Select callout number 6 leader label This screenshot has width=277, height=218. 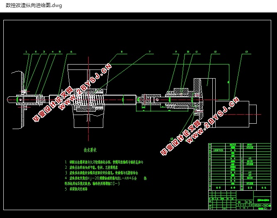(71, 52)
